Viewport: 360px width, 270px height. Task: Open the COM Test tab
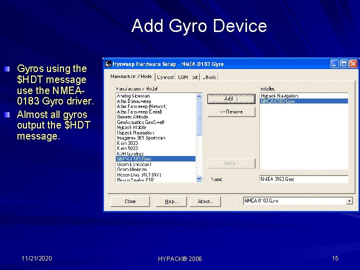[188, 77]
